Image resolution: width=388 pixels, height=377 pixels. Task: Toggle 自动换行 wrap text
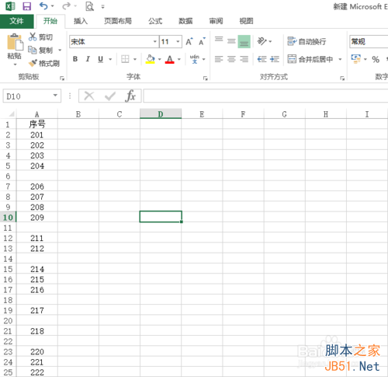307,41
